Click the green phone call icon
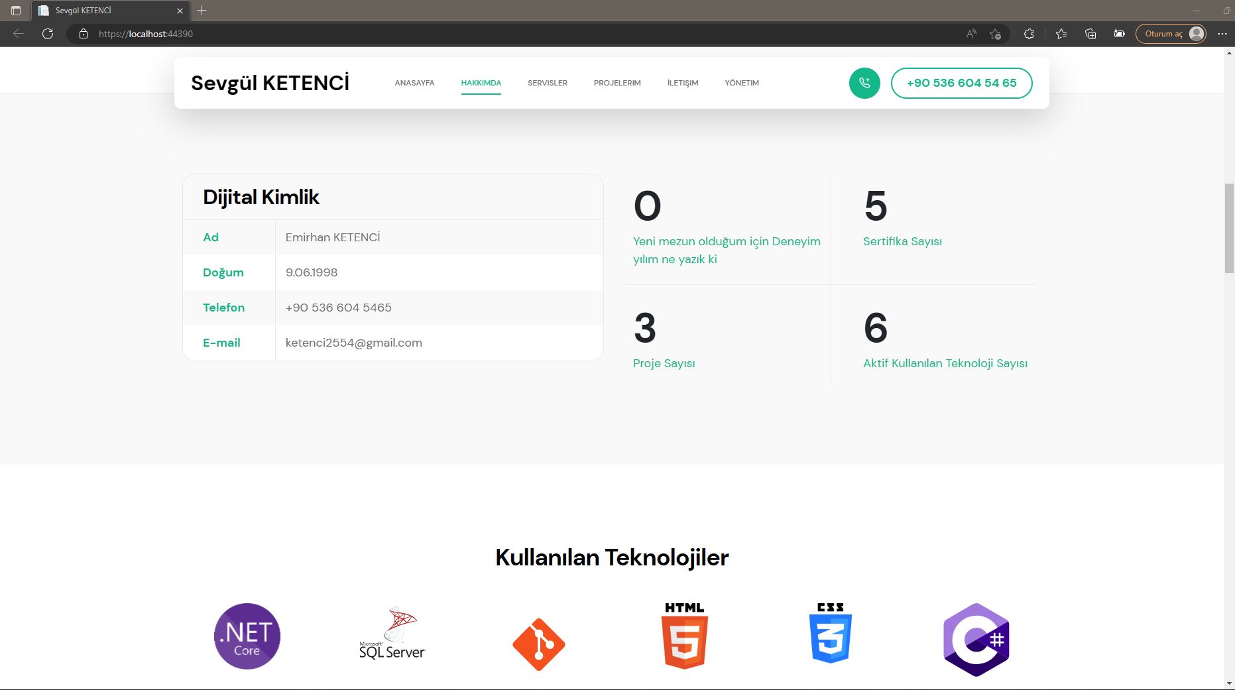1235x690 pixels. pos(864,83)
